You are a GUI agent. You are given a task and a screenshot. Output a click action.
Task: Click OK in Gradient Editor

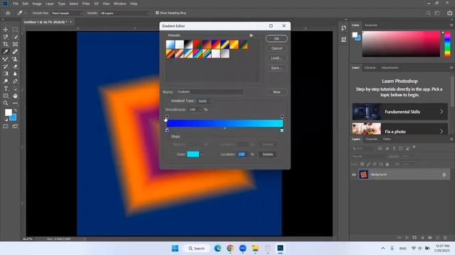tap(277, 38)
